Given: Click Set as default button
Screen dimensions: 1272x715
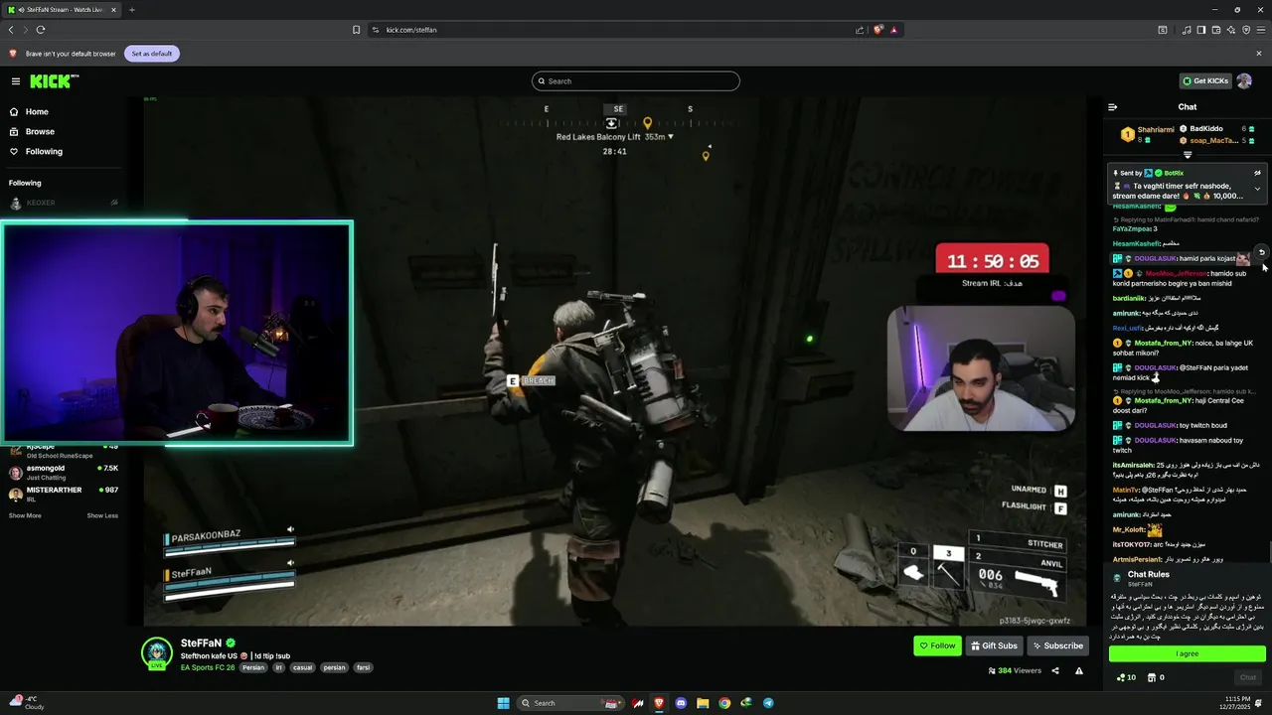Looking at the screenshot, I should coord(152,54).
